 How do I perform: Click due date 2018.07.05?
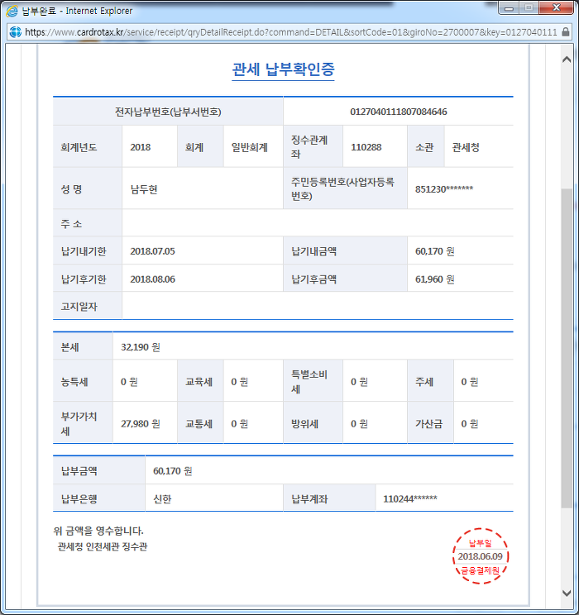tap(153, 251)
